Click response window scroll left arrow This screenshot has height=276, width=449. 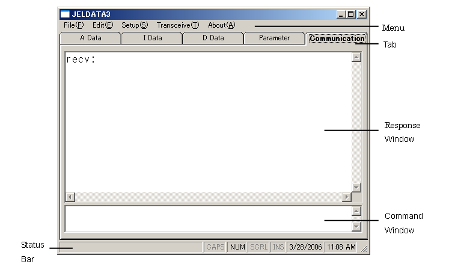pyautogui.click(x=70, y=197)
